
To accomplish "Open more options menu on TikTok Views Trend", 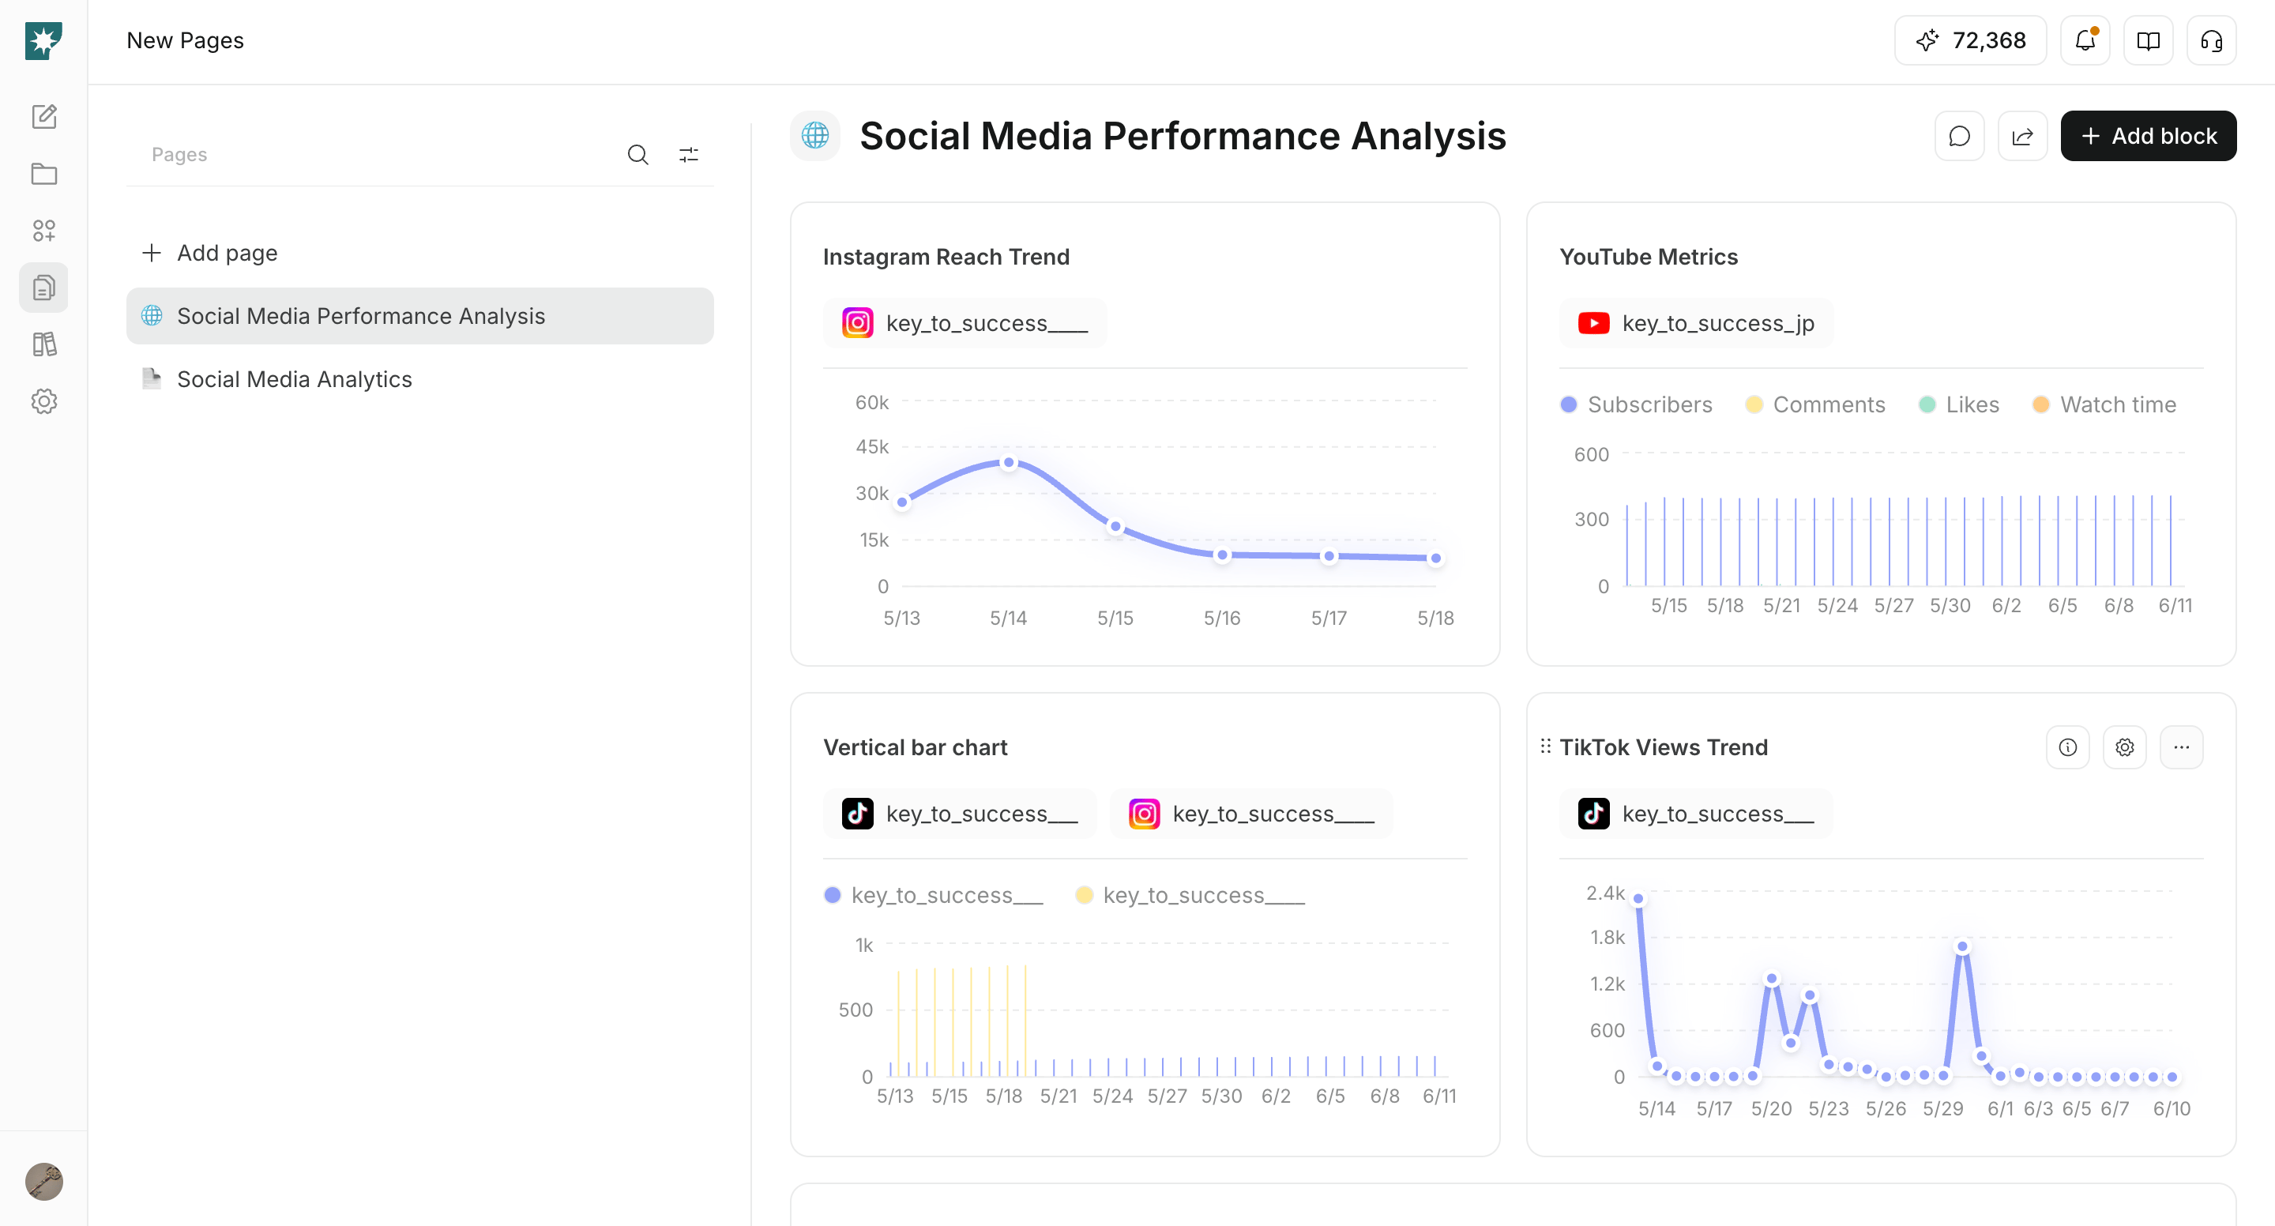I will coord(2181,747).
